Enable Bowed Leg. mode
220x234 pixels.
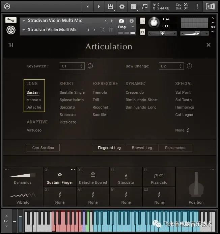click(x=142, y=148)
